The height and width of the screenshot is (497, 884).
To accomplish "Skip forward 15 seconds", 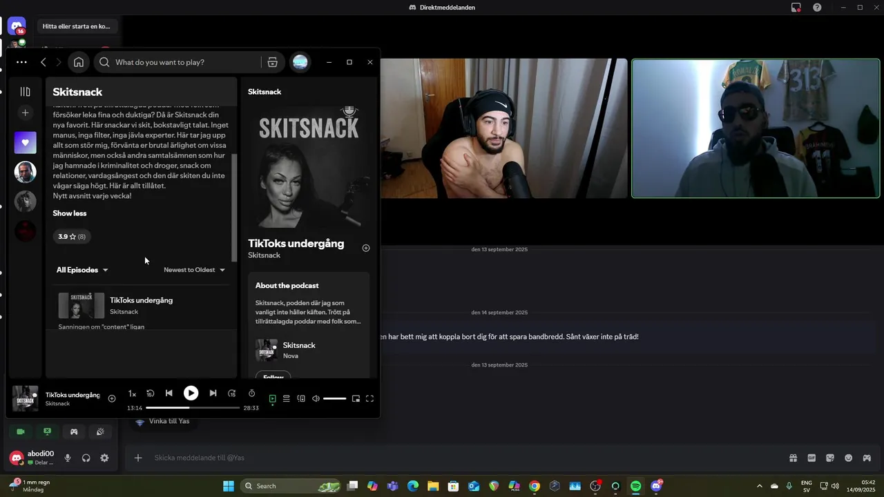I will (x=231, y=393).
